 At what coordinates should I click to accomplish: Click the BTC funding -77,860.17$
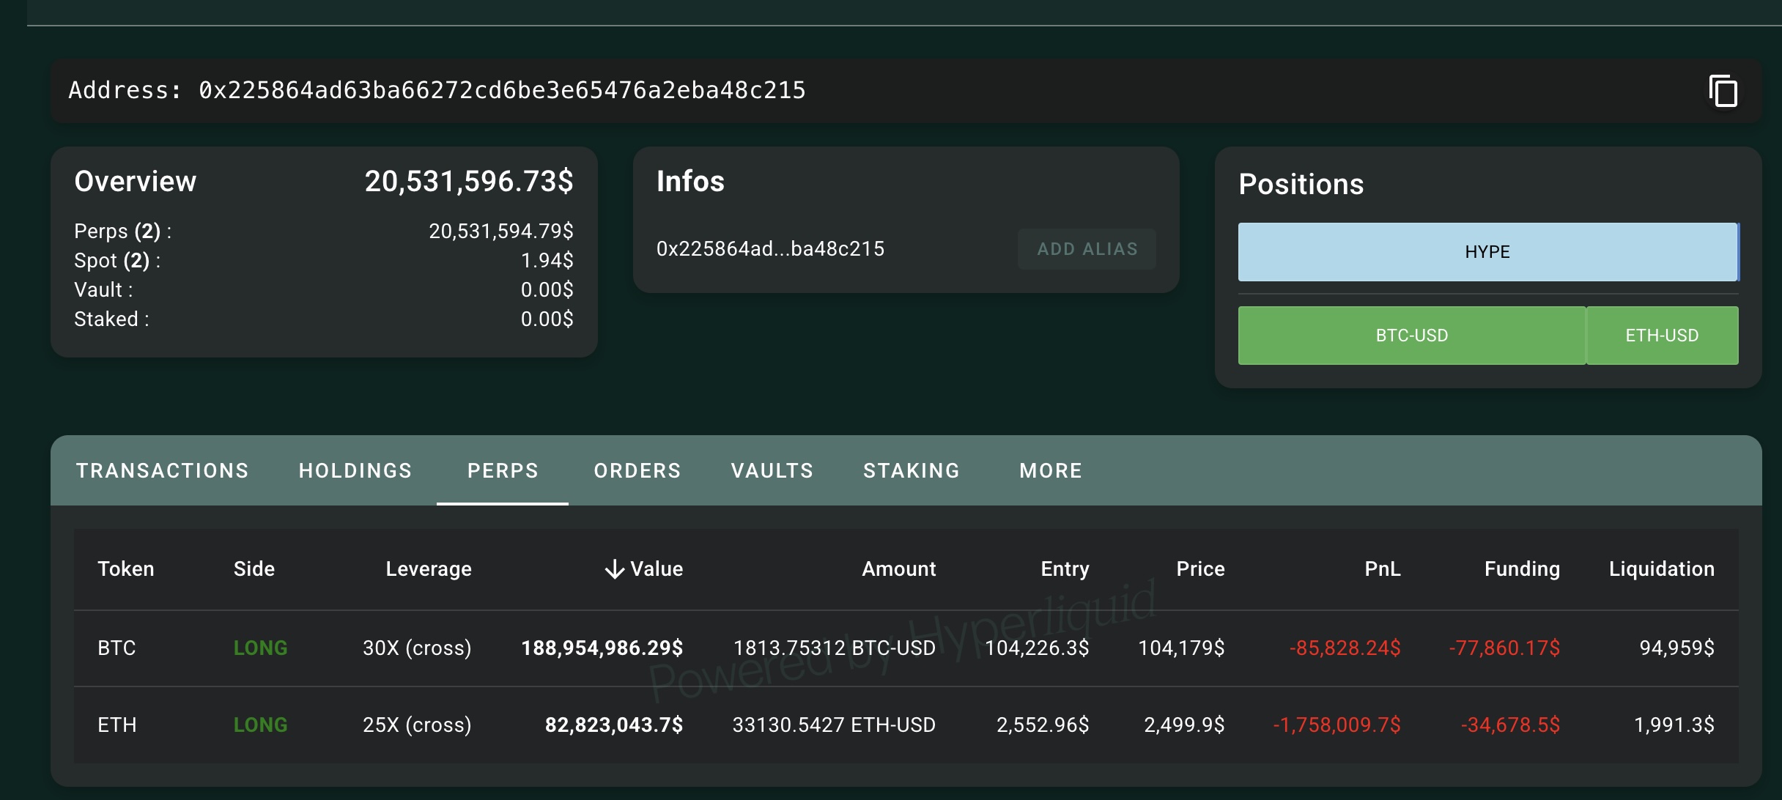point(1504,648)
